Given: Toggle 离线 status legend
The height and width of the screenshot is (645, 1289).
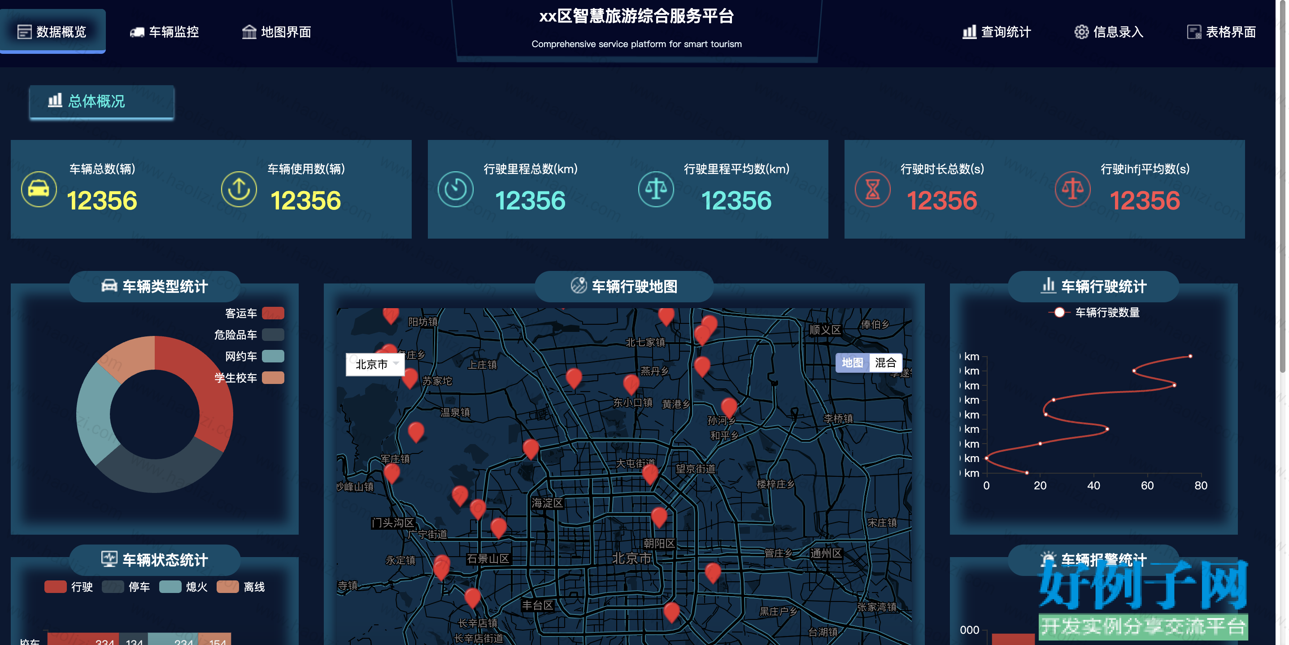Looking at the screenshot, I should pyautogui.click(x=241, y=586).
